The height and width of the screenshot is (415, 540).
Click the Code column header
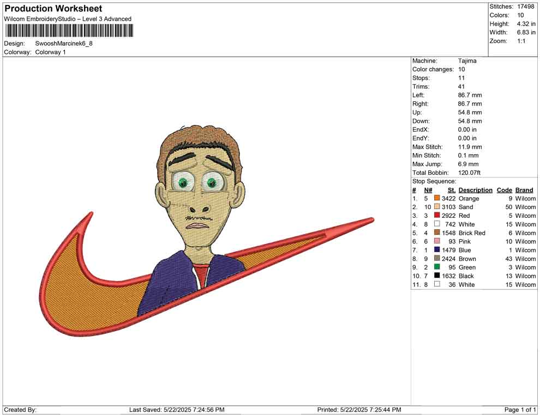point(504,190)
